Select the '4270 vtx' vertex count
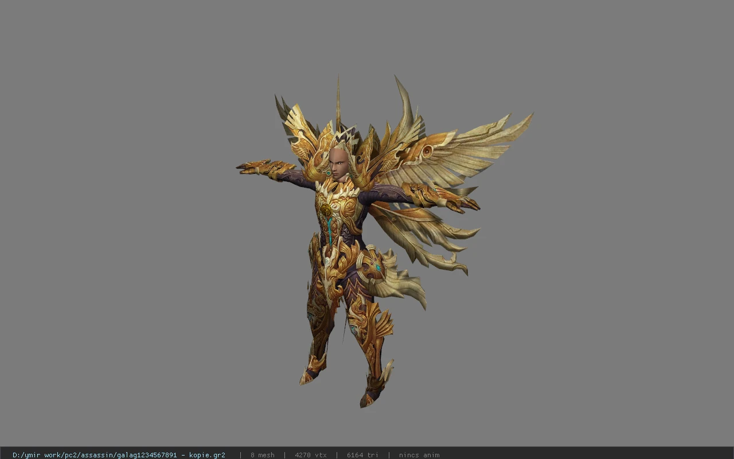 311,455
